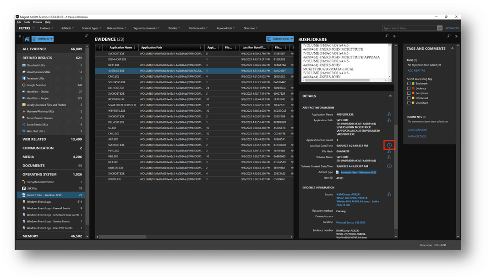
Task: Click the pin icon above the evidence list
Action: click(x=86, y=36)
